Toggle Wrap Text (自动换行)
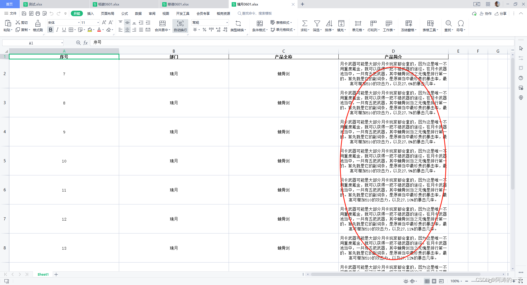 [x=180, y=26]
